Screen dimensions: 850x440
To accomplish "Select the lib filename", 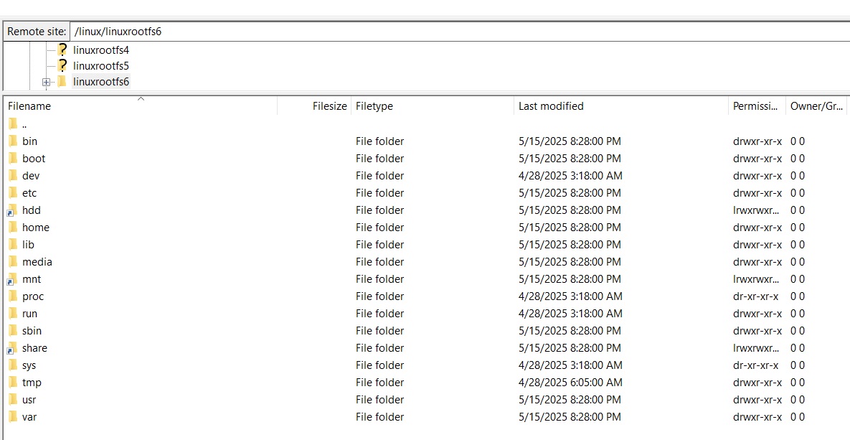I will [28, 245].
